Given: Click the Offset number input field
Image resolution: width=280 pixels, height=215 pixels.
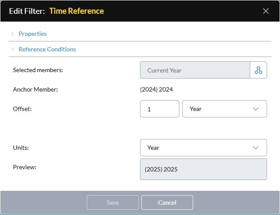Looking at the screenshot, I should click(159, 109).
